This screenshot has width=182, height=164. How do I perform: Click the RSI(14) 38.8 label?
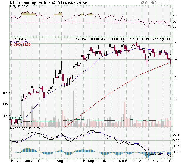pos(19,6)
